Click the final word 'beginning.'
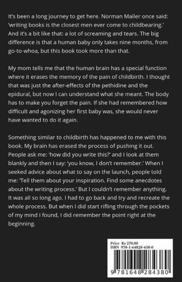Screen dimensions: 182x282 coord(21,224)
